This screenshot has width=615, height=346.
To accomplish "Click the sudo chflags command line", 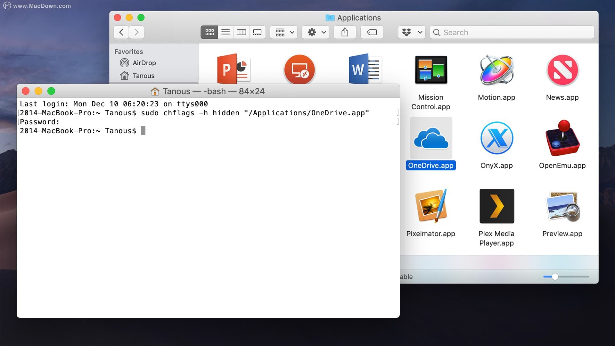I will [194, 113].
